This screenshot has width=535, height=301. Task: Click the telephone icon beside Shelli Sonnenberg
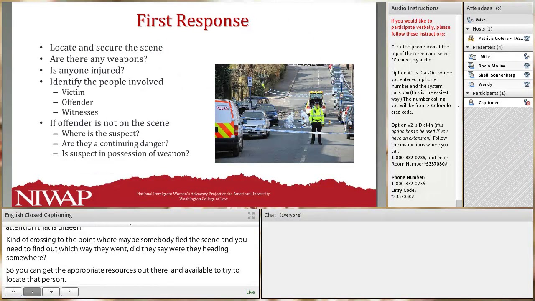527,75
